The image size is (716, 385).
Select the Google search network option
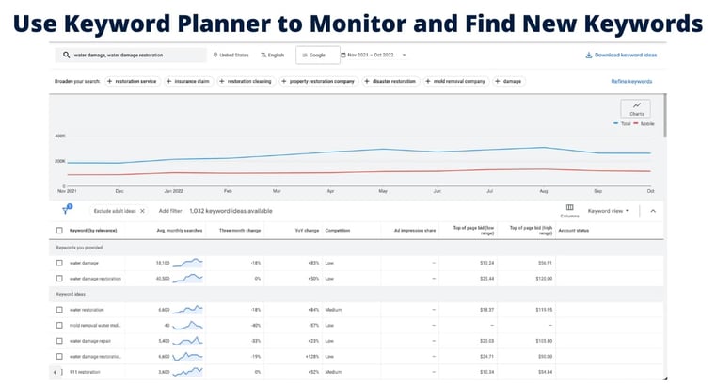pyautogui.click(x=318, y=55)
